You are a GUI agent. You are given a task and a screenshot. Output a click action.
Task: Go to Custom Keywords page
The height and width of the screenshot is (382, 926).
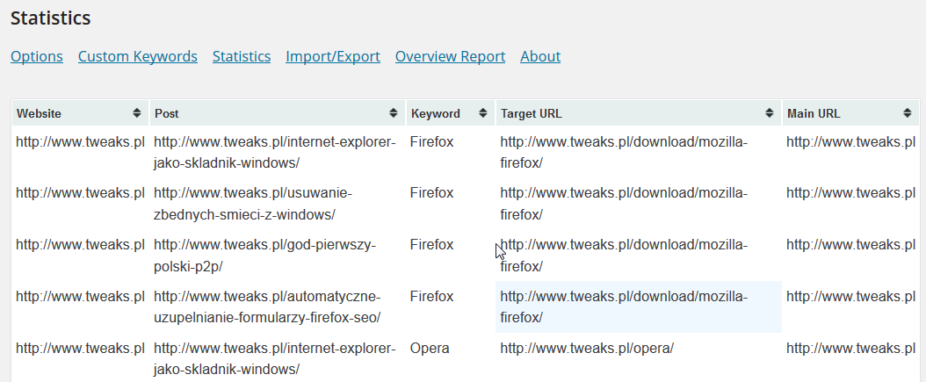pyautogui.click(x=138, y=57)
